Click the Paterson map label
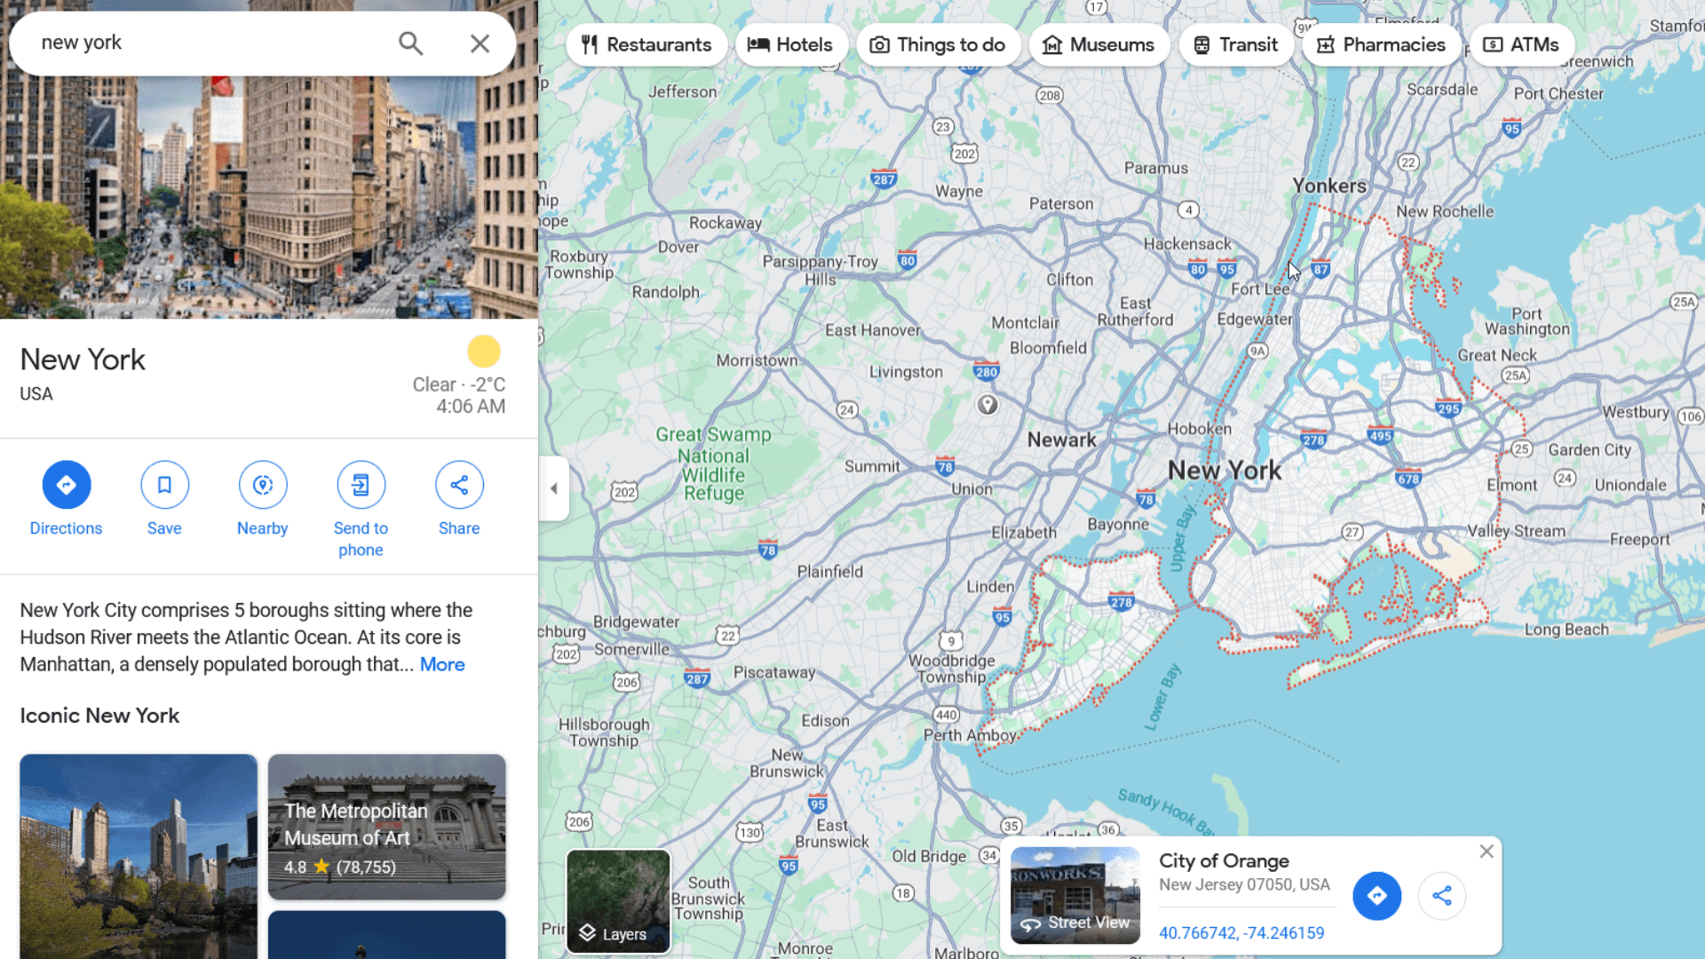This screenshot has width=1705, height=959. coord(1061,203)
